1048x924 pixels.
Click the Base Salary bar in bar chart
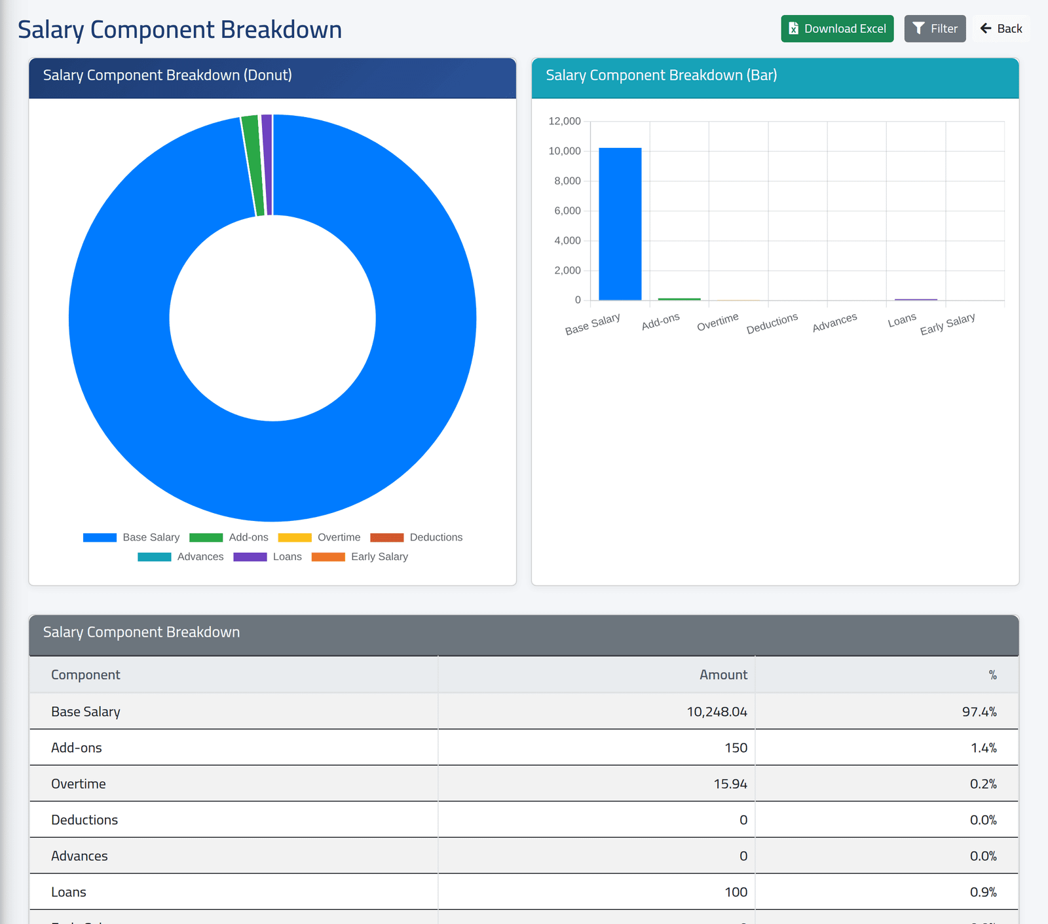tap(620, 224)
